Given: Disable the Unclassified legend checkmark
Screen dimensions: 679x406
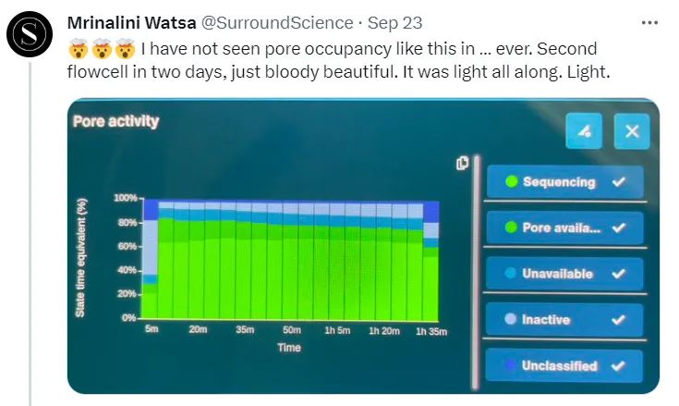Looking at the screenshot, I should click(x=619, y=365).
